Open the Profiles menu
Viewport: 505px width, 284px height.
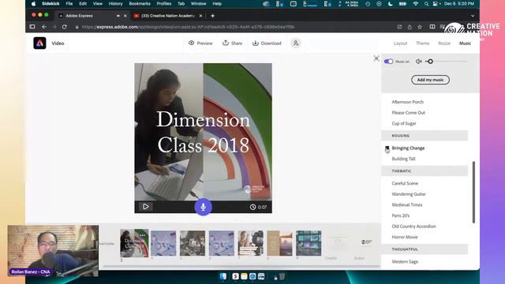pyautogui.click(x=164, y=4)
